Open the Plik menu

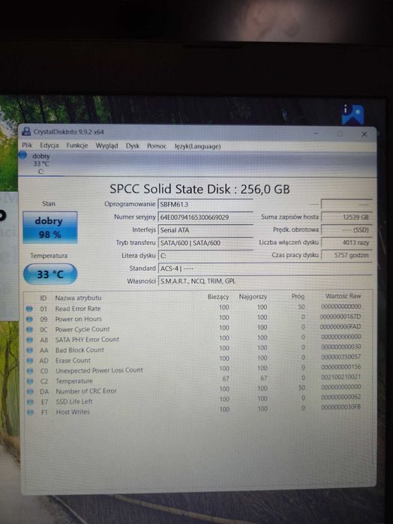point(27,145)
